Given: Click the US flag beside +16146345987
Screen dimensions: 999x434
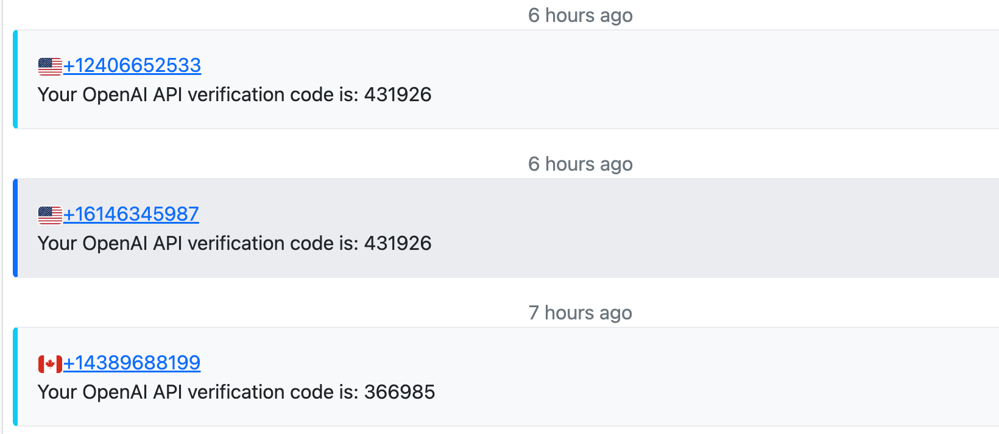Looking at the screenshot, I should coord(50,215).
